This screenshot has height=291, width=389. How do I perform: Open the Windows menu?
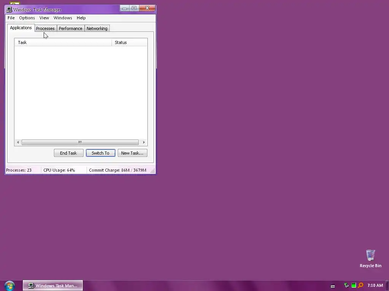pyautogui.click(x=63, y=18)
